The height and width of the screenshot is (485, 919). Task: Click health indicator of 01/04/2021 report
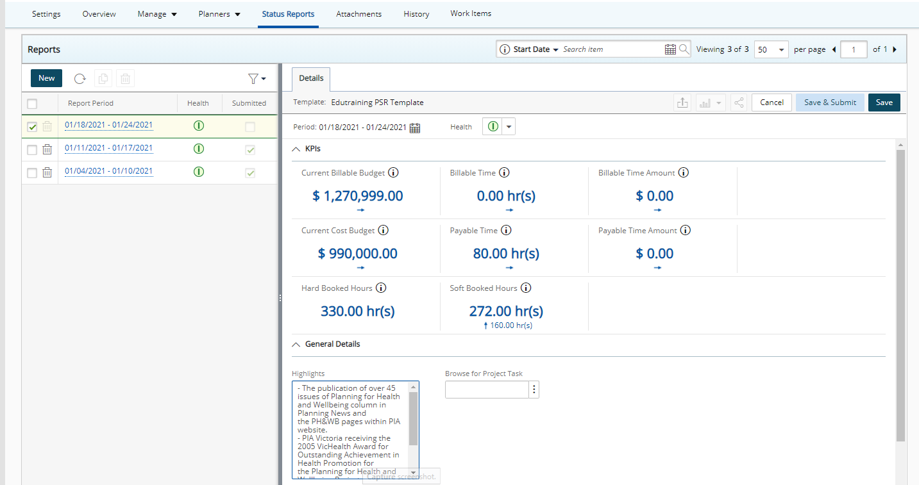point(199,172)
